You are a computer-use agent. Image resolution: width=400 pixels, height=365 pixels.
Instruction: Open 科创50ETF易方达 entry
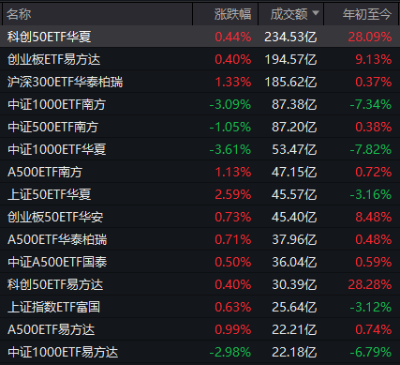click(x=55, y=284)
